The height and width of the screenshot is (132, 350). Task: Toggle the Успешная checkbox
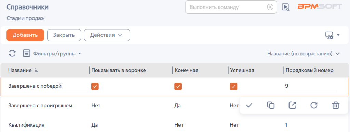tap(233, 86)
